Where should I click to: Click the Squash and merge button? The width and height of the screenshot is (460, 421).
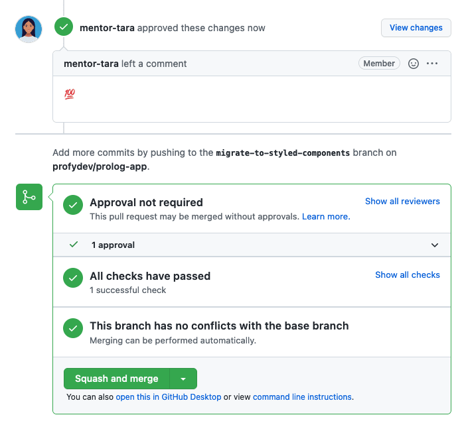tap(117, 379)
